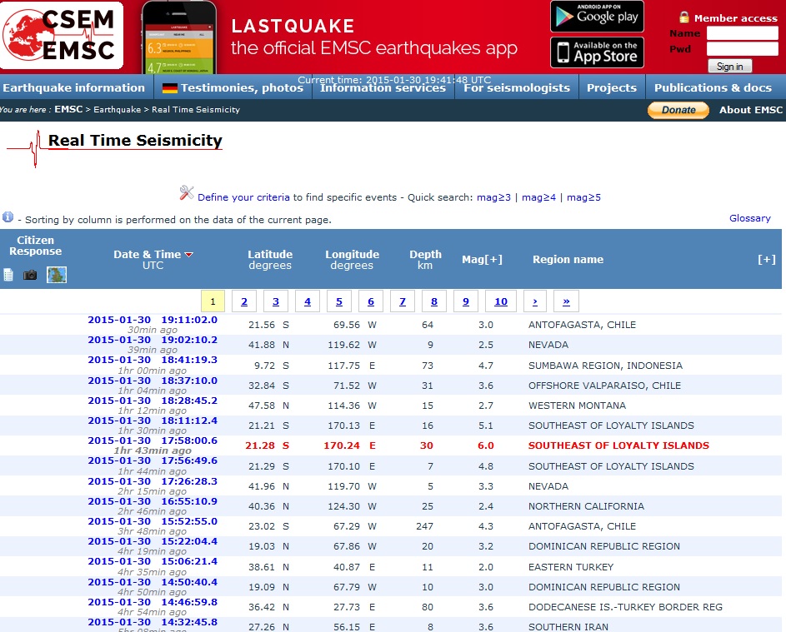This screenshot has width=786, height=632.
Task: Go to results page 2
Action: (244, 301)
